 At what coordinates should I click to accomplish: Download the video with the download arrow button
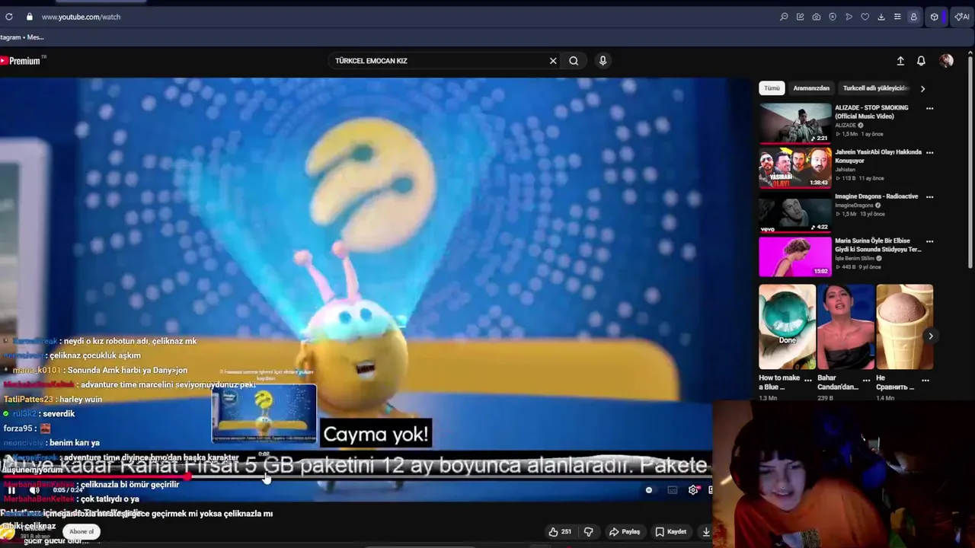click(x=706, y=532)
